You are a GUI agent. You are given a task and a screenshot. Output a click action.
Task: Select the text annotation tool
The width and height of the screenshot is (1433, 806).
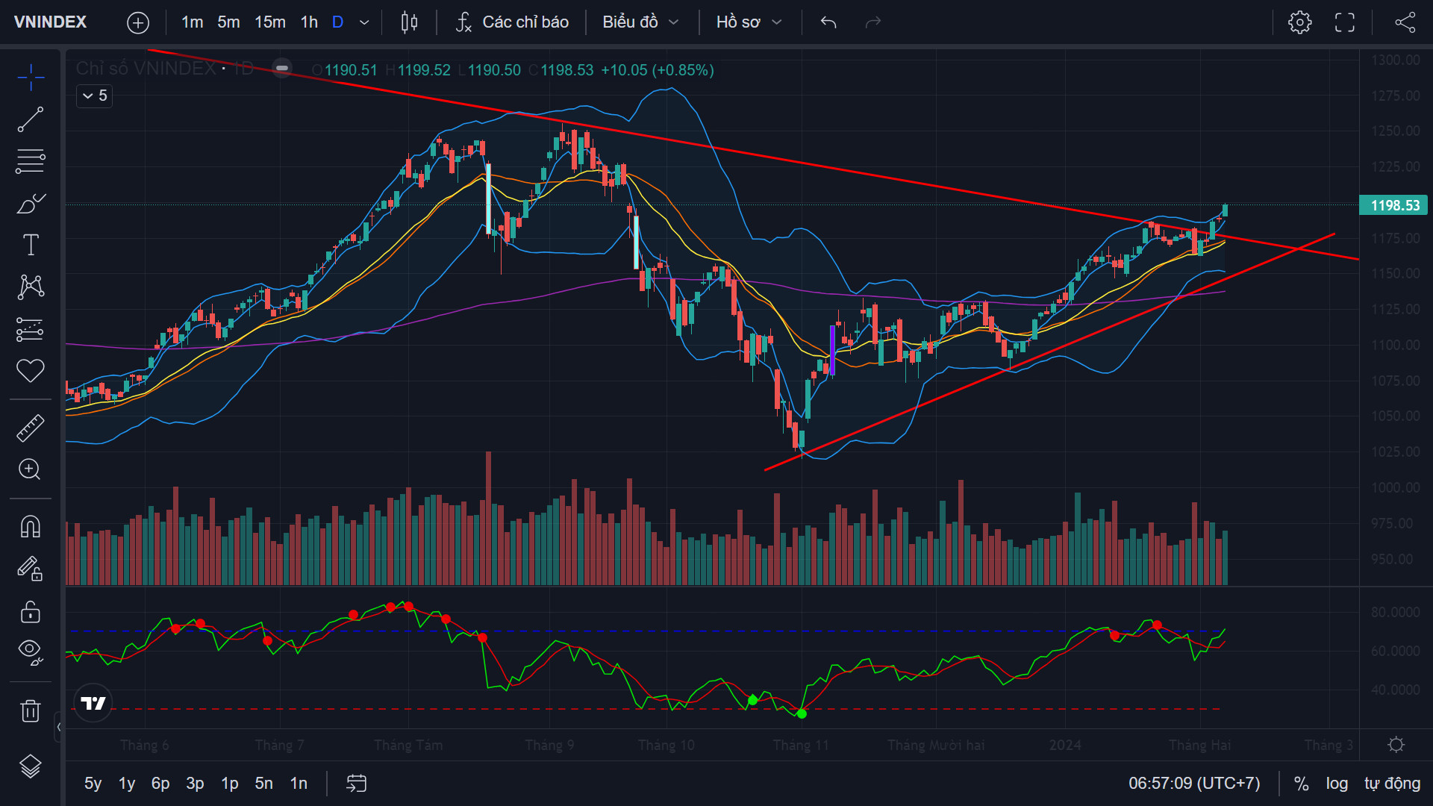tap(31, 245)
